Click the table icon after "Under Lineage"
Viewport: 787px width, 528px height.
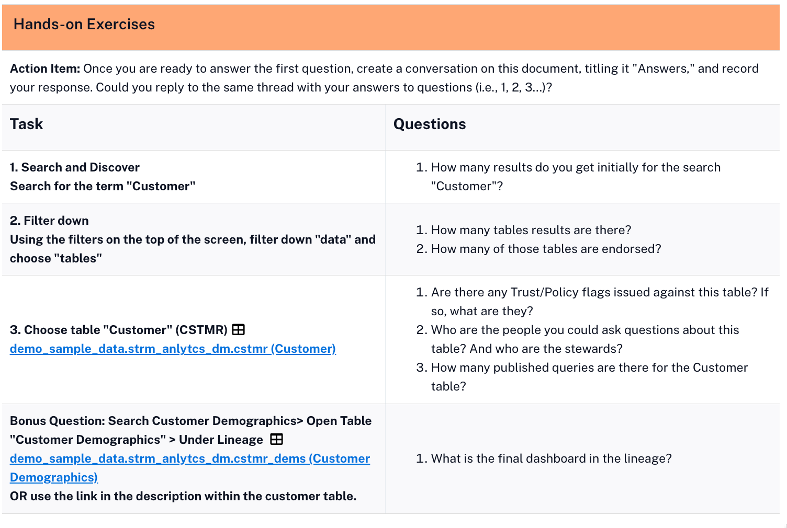[x=277, y=439]
